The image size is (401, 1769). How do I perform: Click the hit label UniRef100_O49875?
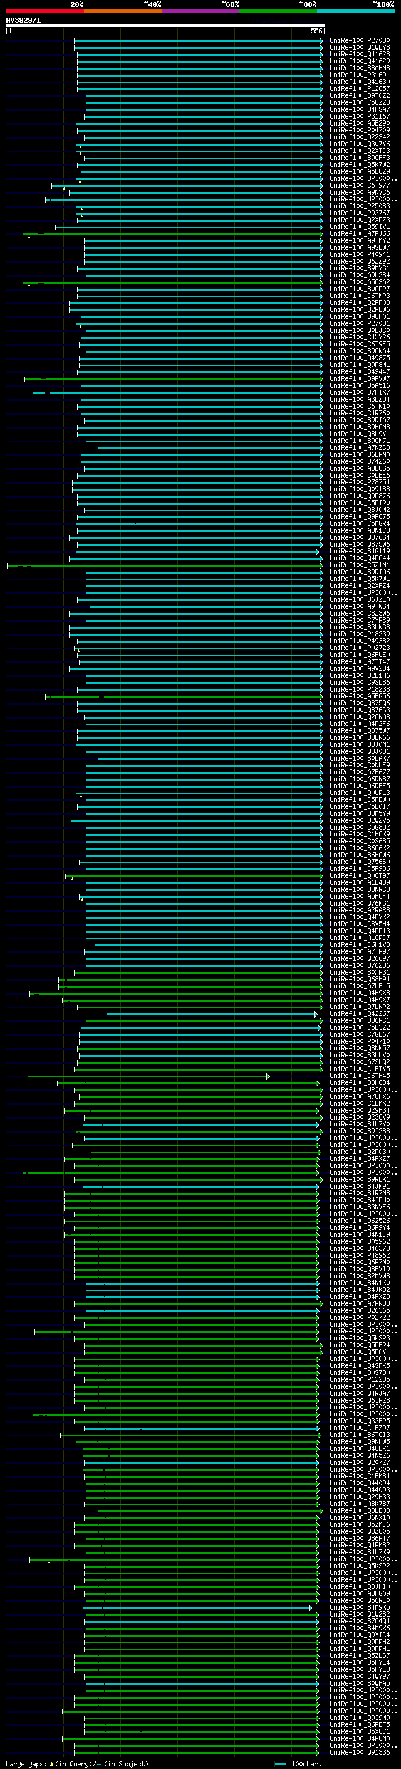coord(360,358)
